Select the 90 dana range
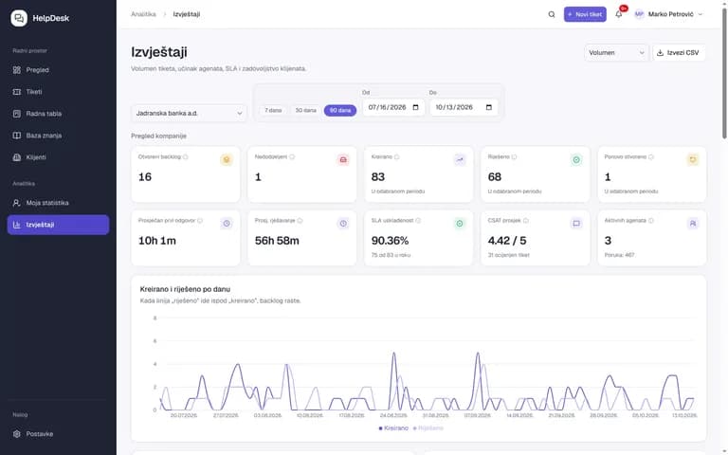This screenshot has height=455, width=728. (340, 111)
